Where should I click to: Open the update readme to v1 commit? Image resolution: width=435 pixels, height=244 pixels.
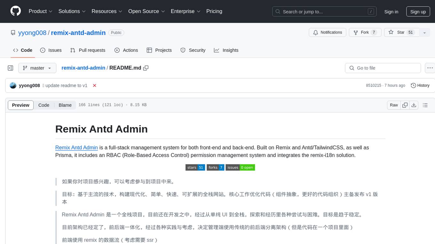pyautogui.click(x=66, y=85)
